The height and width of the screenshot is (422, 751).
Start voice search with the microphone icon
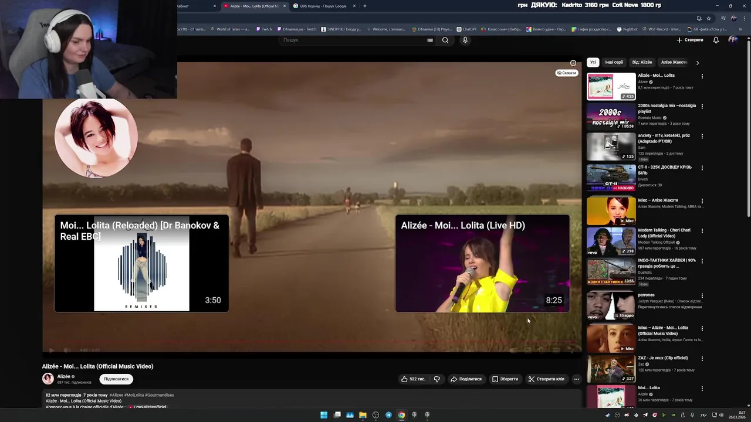(x=465, y=40)
